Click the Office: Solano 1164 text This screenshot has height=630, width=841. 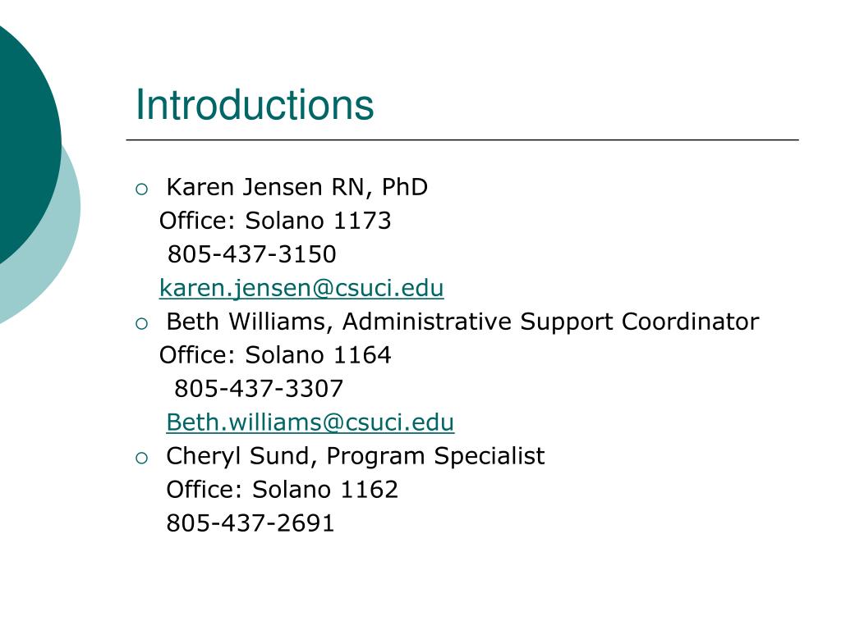[x=275, y=355]
